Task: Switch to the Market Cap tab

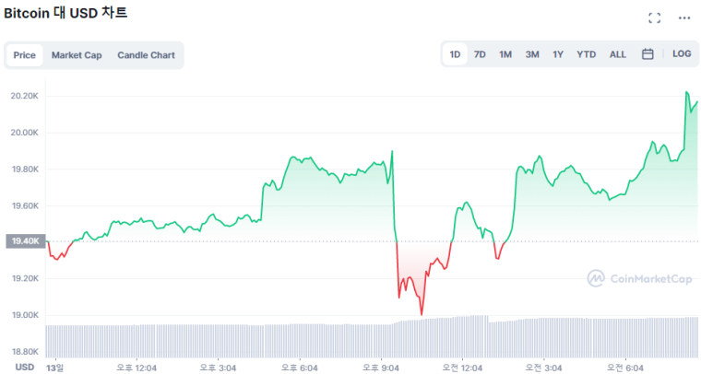Action: coord(77,55)
